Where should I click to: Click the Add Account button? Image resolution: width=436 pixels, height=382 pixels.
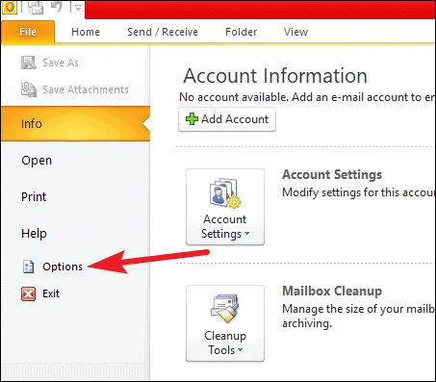227,119
